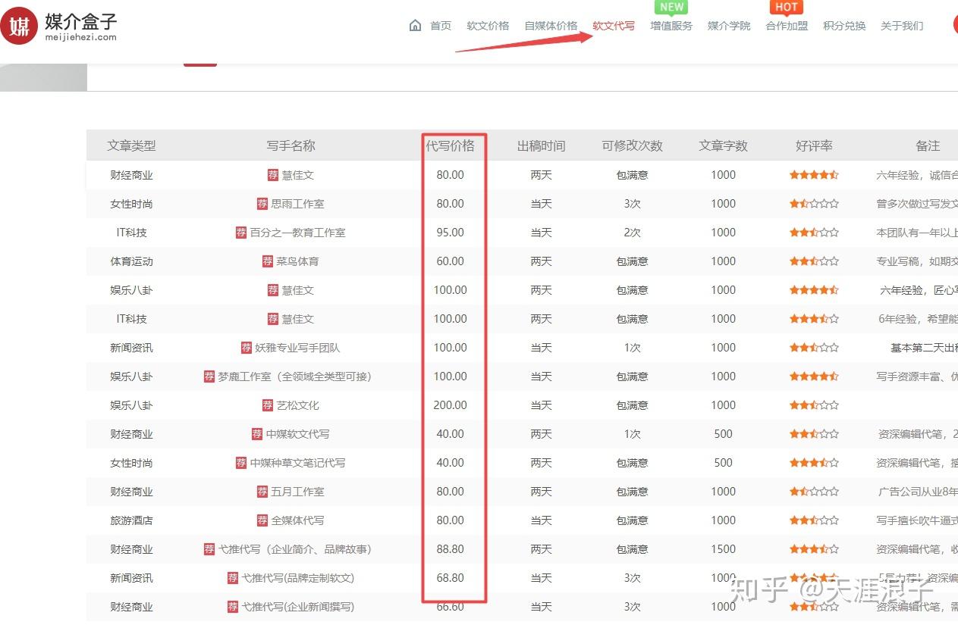Click star rating in 艺松文化 row
958x628 pixels.
(x=814, y=405)
